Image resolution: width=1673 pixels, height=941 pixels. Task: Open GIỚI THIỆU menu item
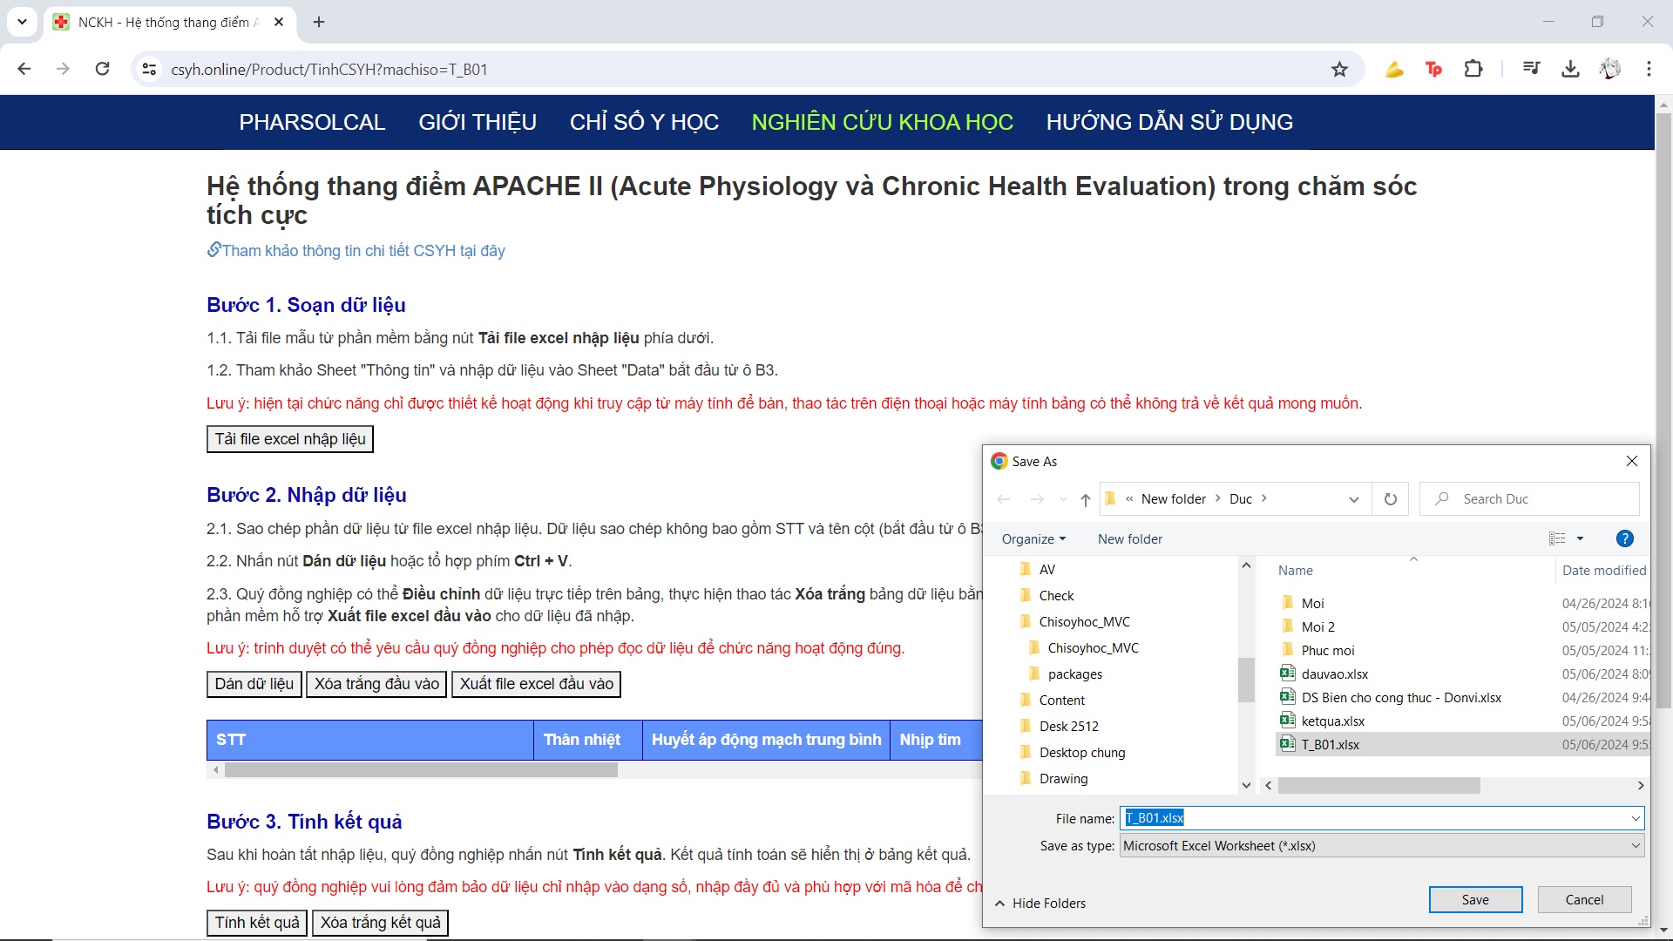(x=478, y=122)
